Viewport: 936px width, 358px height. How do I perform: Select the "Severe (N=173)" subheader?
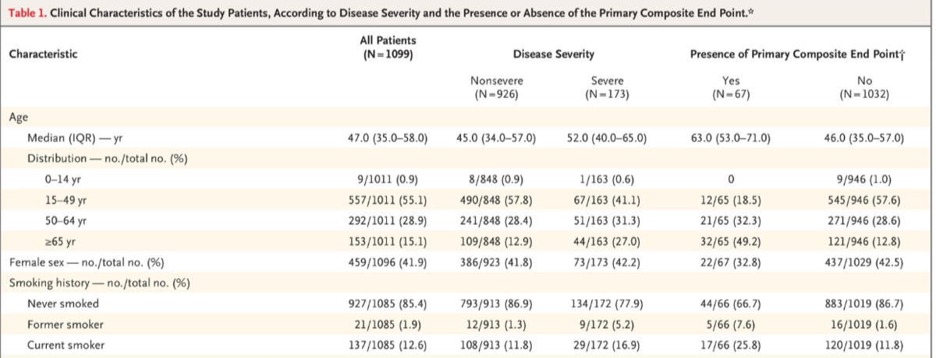click(609, 87)
